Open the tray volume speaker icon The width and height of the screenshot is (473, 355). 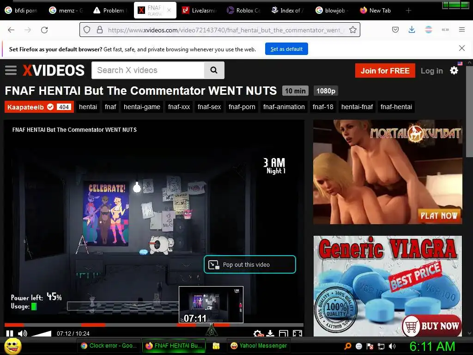392,346
